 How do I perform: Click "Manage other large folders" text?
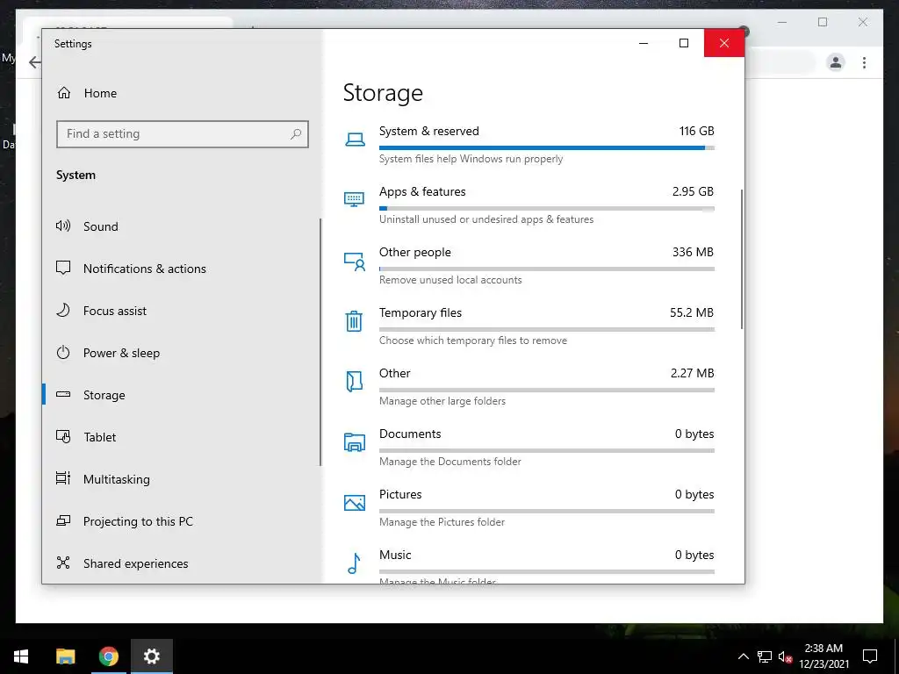(442, 401)
